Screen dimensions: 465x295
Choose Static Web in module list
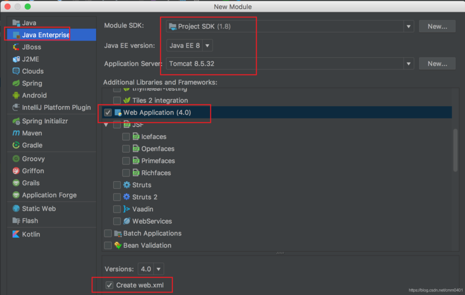tap(38, 208)
